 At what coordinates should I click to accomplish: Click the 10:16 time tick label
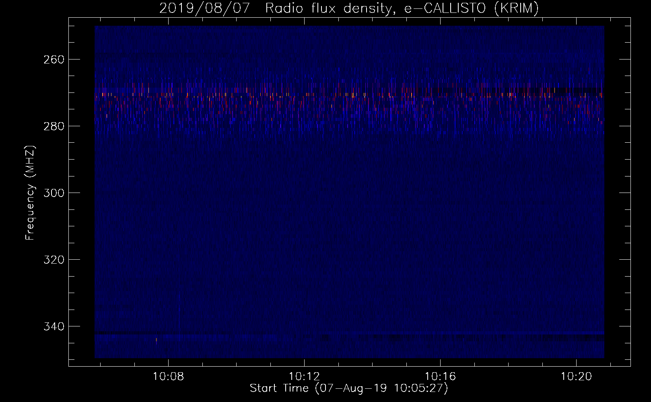click(x=441, y=376)
